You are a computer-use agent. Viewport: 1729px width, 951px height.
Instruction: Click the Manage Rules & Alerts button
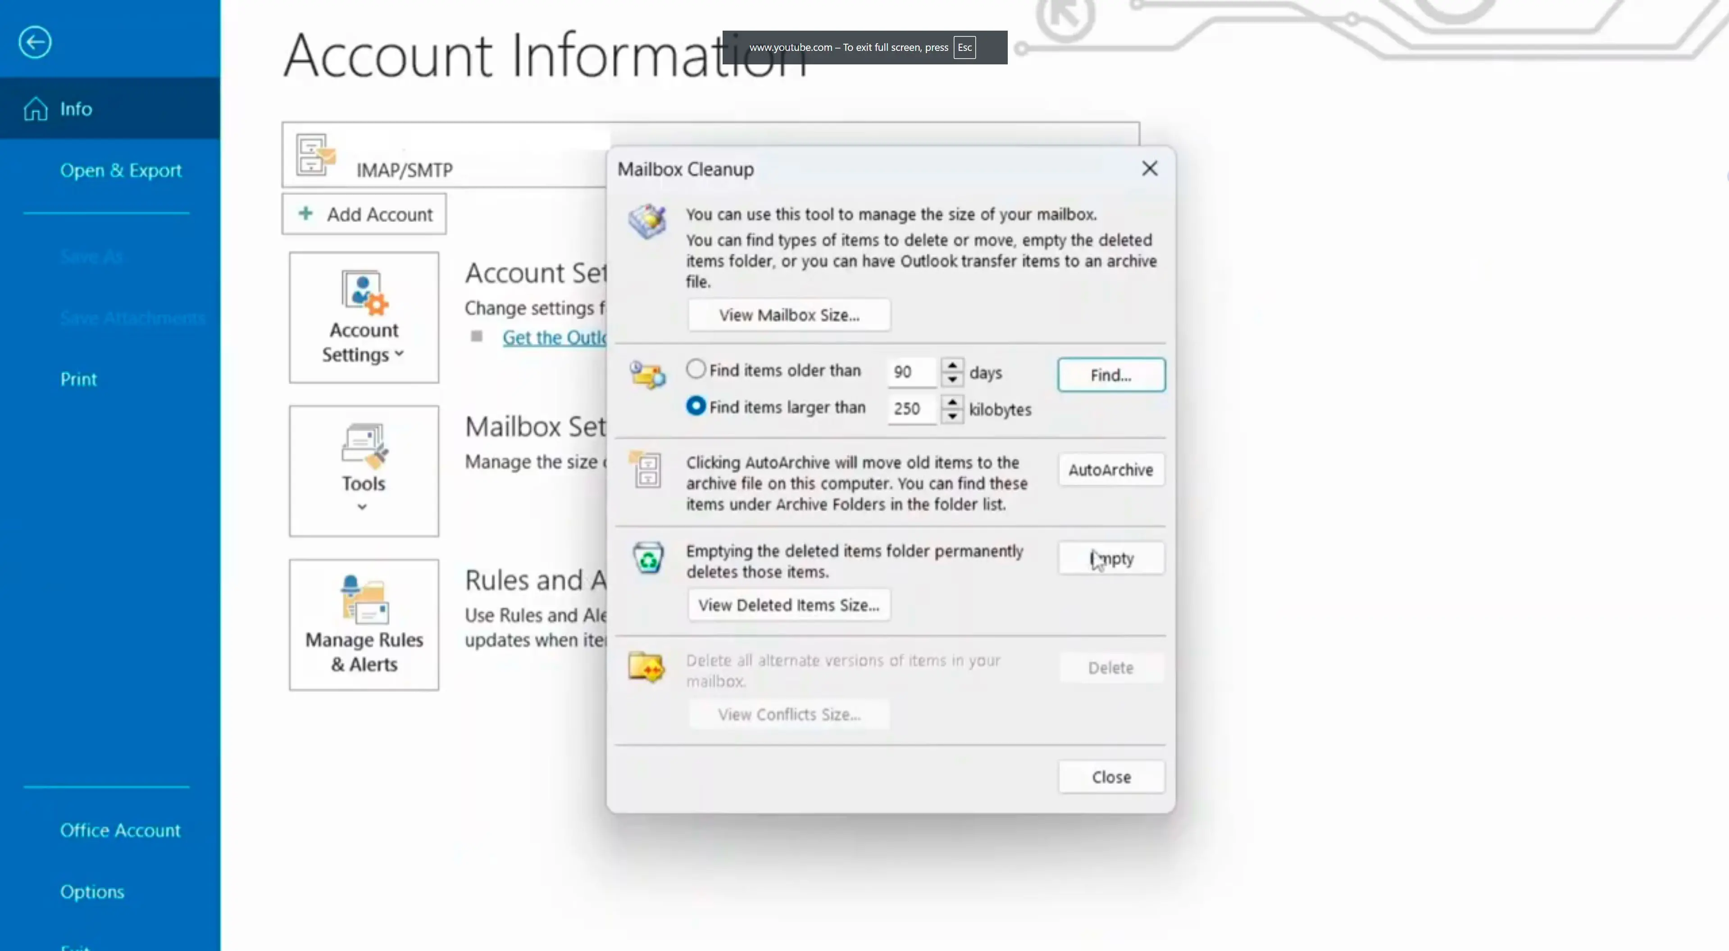(x=364, y=625)
